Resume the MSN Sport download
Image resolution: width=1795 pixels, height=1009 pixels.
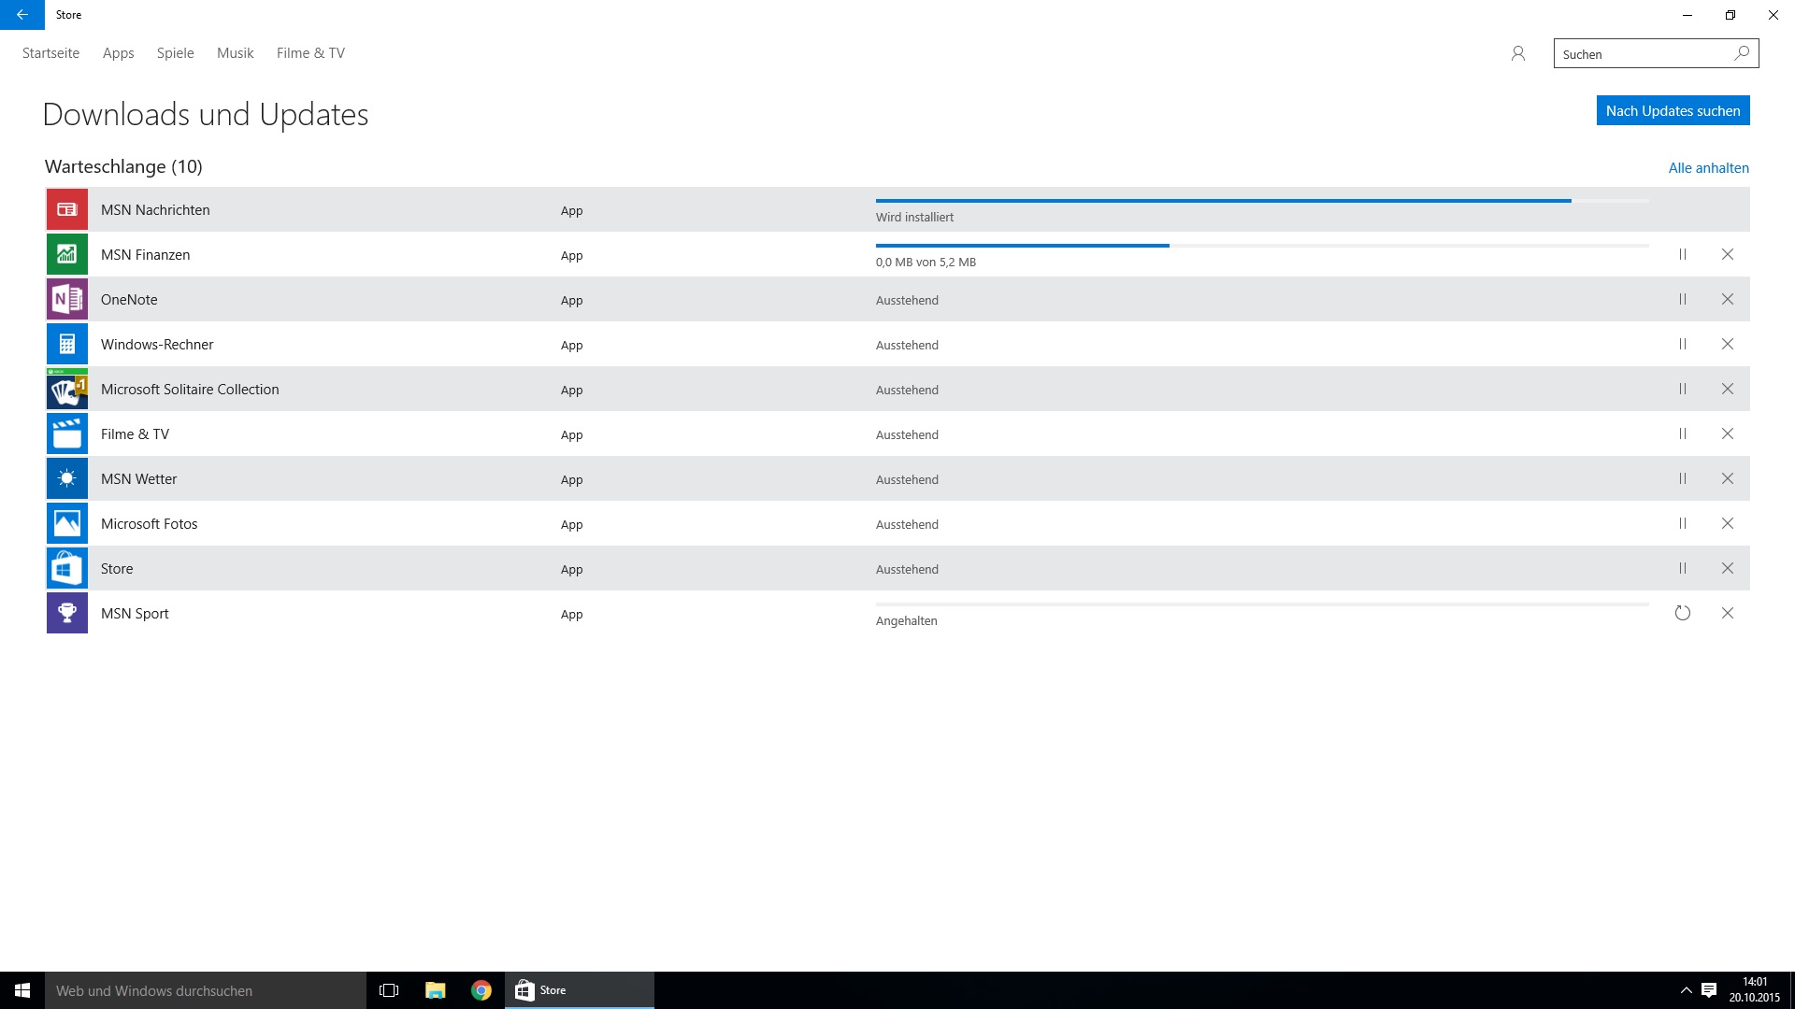(x=1683, y=614)
